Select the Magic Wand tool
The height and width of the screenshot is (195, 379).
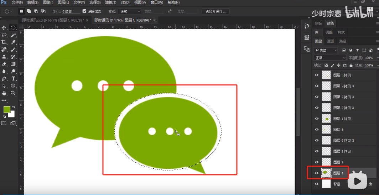coord(13,35)
